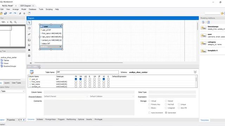The image size is (225, 126).
Task: Select the new image tool
Action: tap(29, 50)
